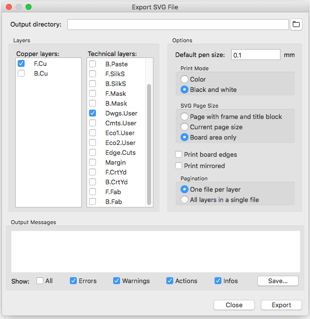Turn on Print mirrored option
Viewport: 310px width, 319px height.
coord(179,166)
